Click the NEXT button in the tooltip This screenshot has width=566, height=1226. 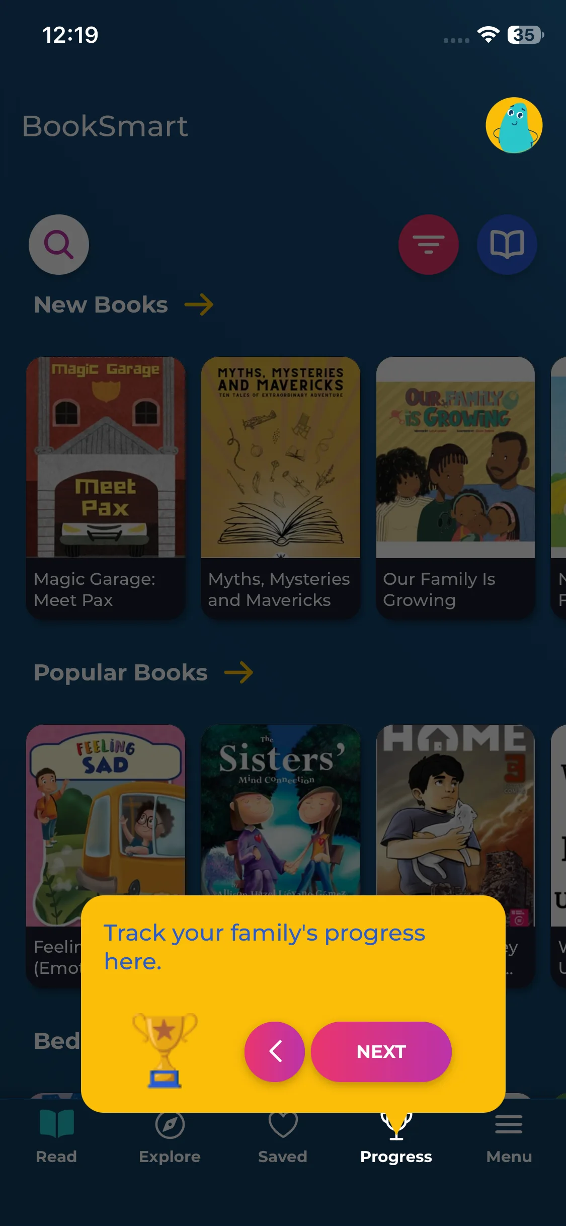coord(381,1052)
